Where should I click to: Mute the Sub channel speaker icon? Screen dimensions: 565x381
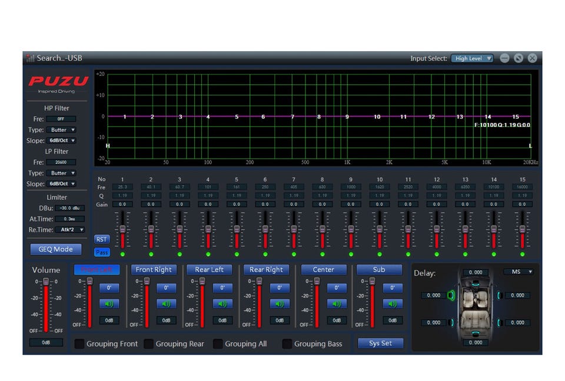[x=393, y=304]
